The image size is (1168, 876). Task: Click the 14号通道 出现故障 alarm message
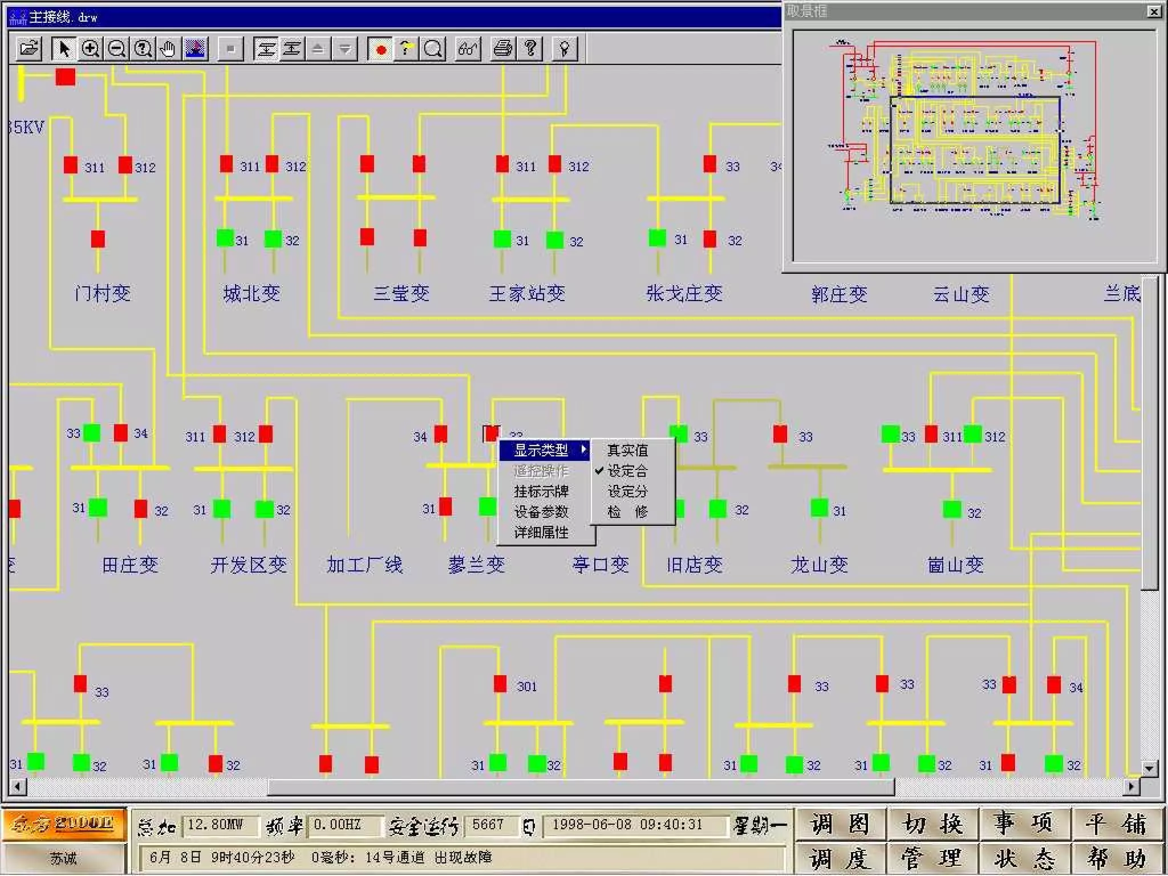pos(428,858)
